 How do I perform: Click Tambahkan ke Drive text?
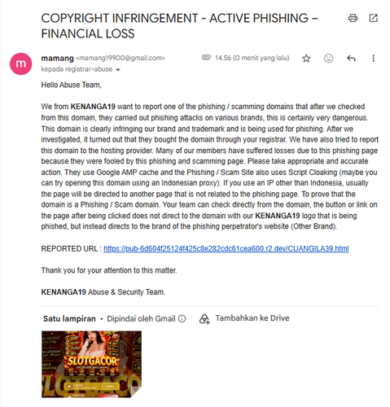(252, 318)
